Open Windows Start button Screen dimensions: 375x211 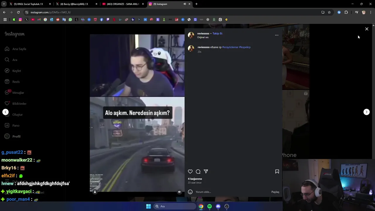149,206
